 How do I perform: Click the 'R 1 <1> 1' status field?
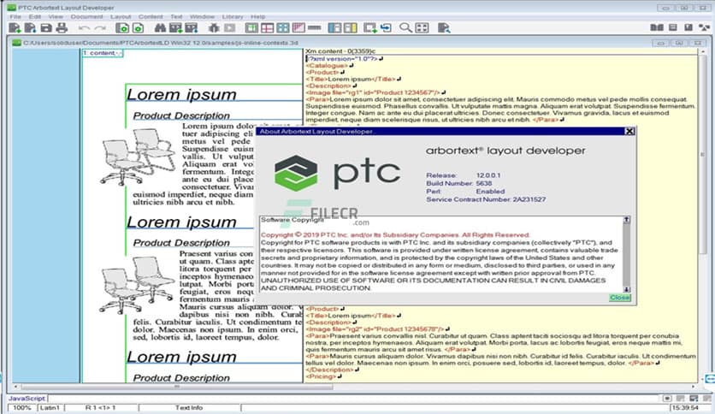[x=101, y=408]
